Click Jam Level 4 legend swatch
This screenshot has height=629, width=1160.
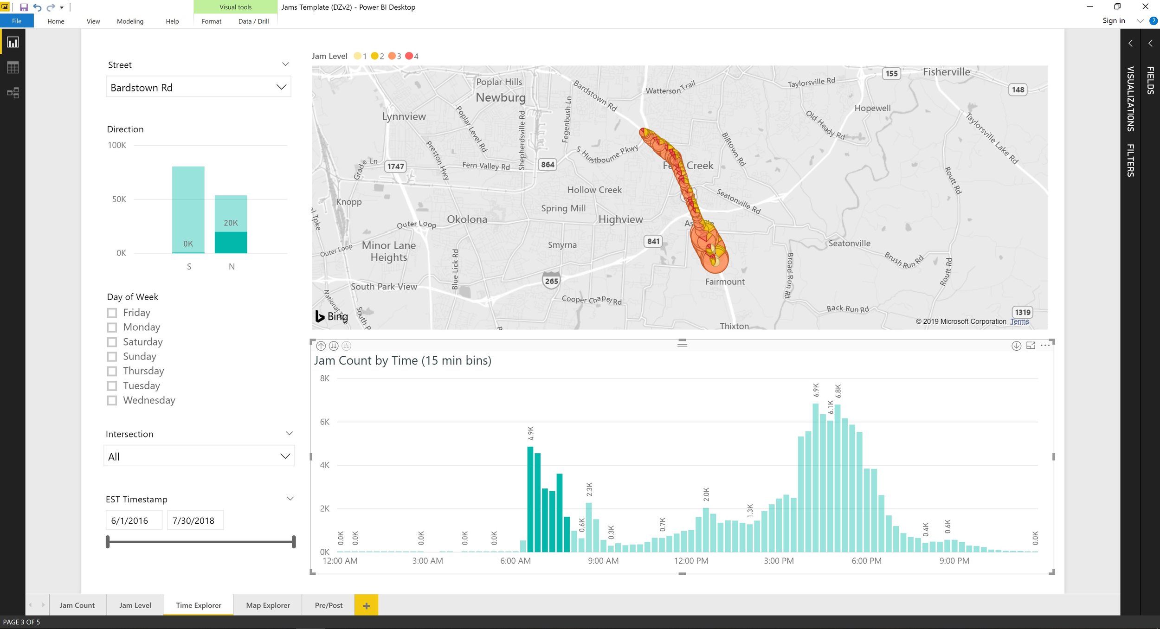point(409,56)
